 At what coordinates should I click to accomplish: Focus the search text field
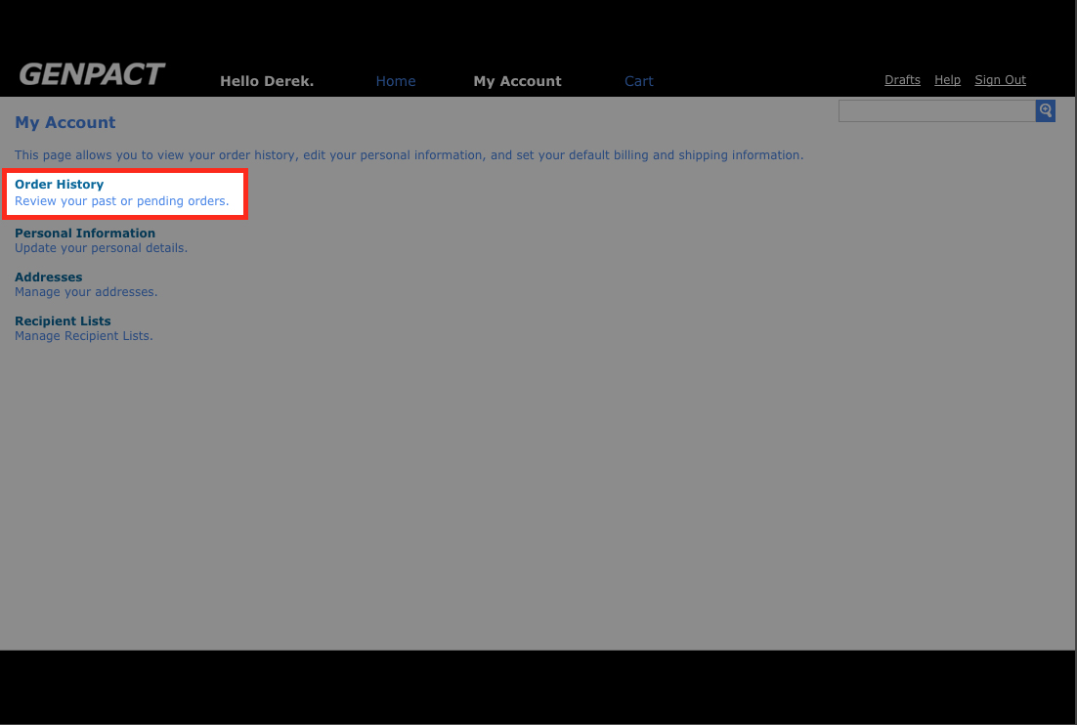pos(936,110)
